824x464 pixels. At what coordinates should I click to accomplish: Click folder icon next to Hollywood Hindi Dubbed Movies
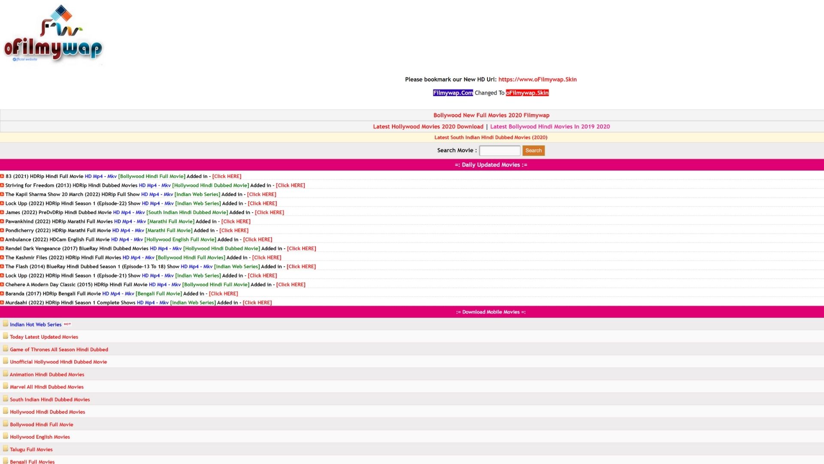pyautogui.click(x=6, y=411)
